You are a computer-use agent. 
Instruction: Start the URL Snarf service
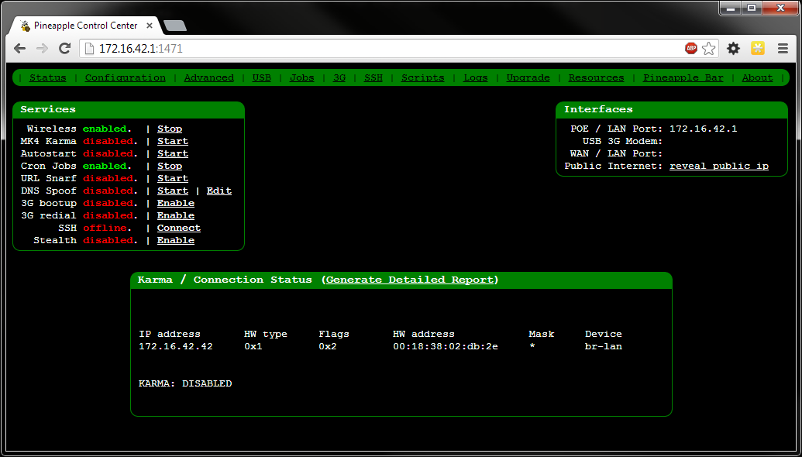click(172, 178)
